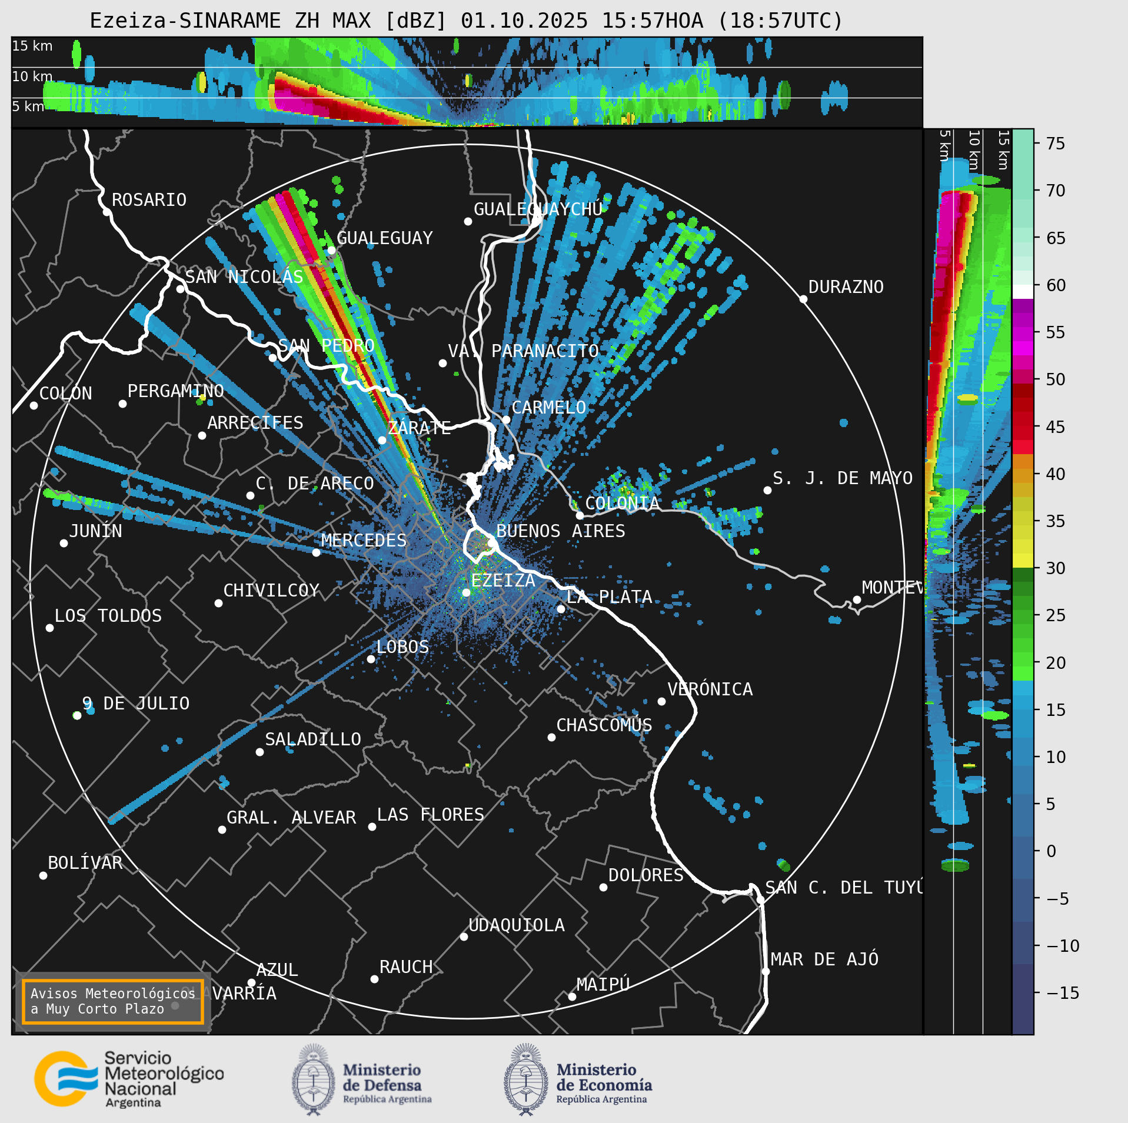The height and width of the screenshot is (1123, 1128).
Task: Click the Chivilcoy city dot
Action: (218, 603)
